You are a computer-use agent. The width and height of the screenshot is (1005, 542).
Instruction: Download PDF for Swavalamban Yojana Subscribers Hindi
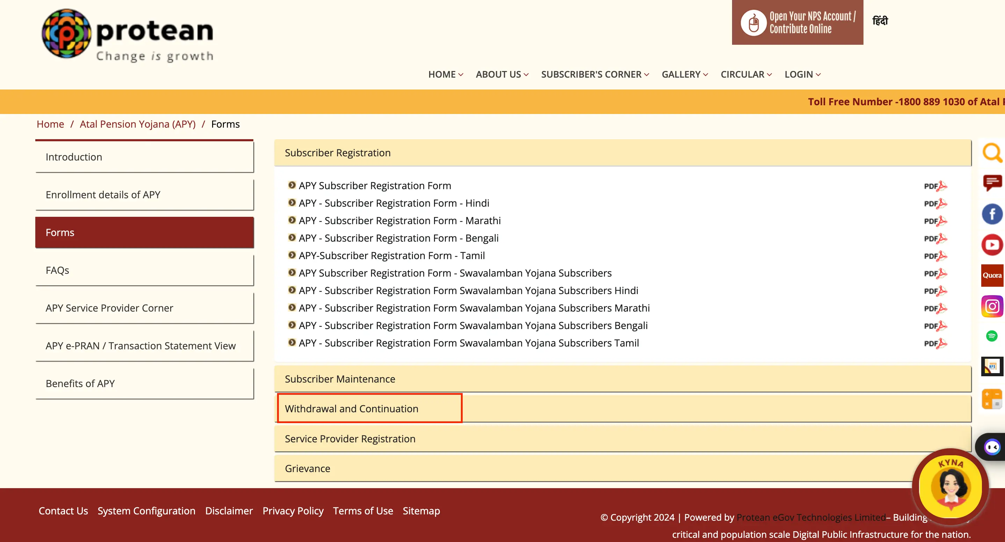(x=935, y=291)
